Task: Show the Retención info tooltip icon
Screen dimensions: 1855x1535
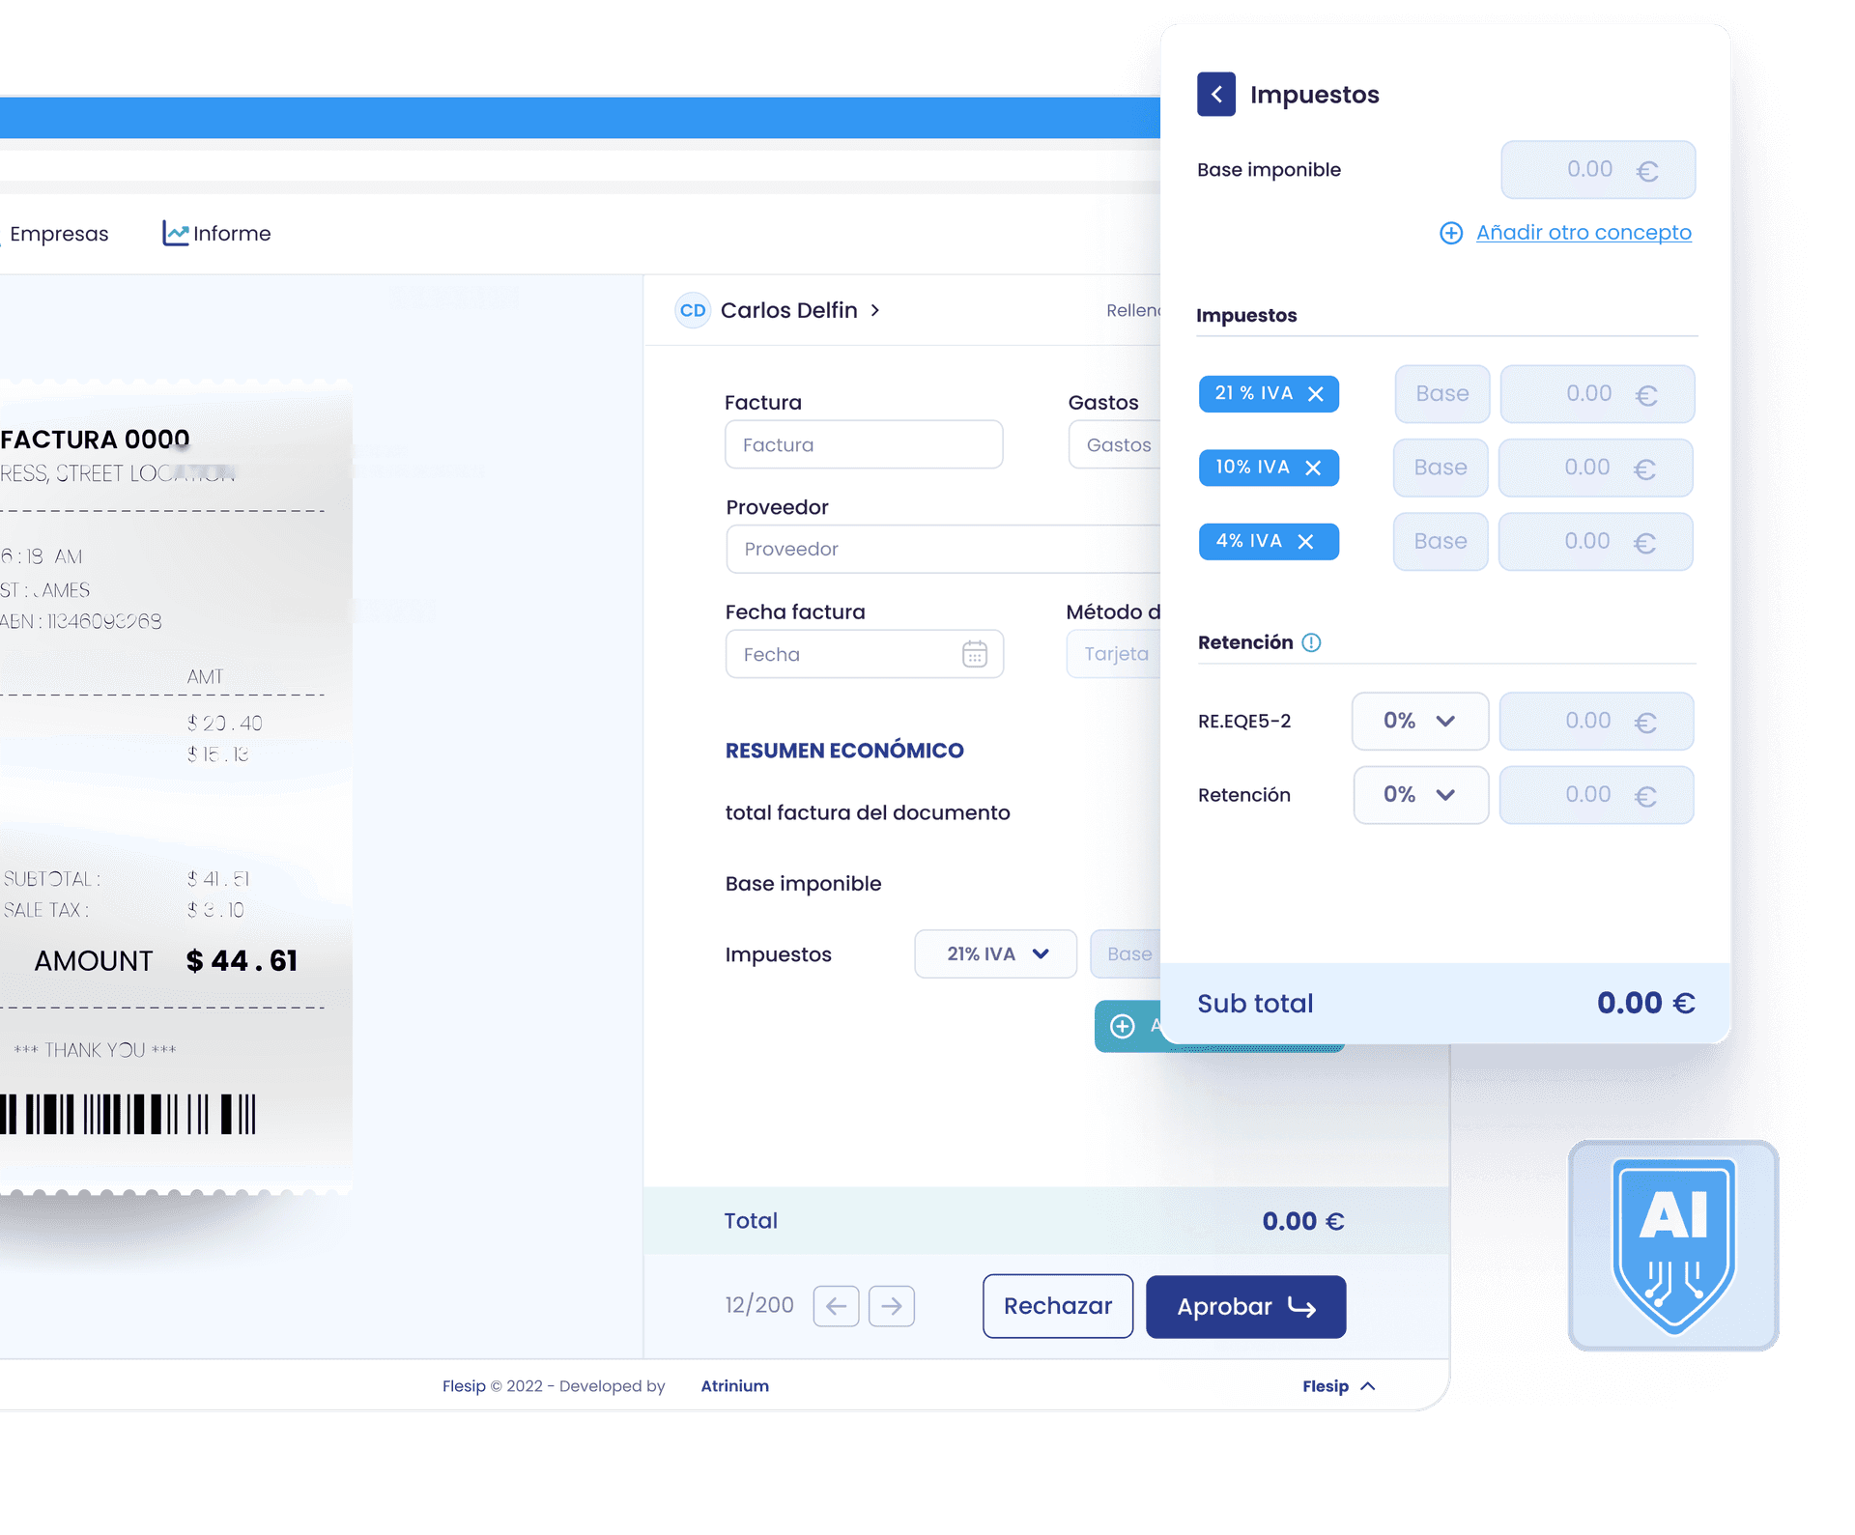Action: click(x=1311, y=642)
